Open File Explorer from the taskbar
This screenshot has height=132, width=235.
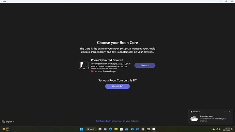tap(116, 129)
